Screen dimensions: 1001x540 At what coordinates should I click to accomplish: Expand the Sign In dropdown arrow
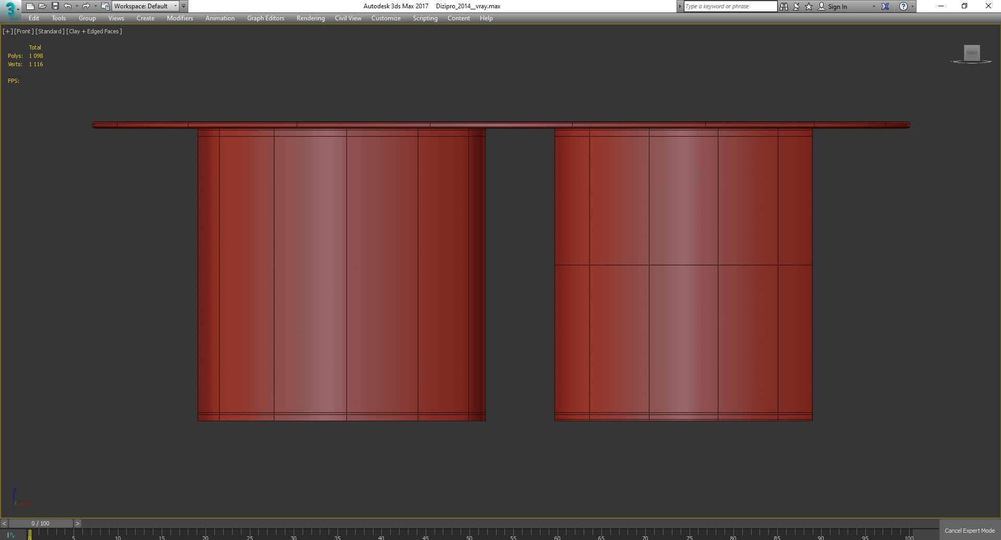click(874, 7)
